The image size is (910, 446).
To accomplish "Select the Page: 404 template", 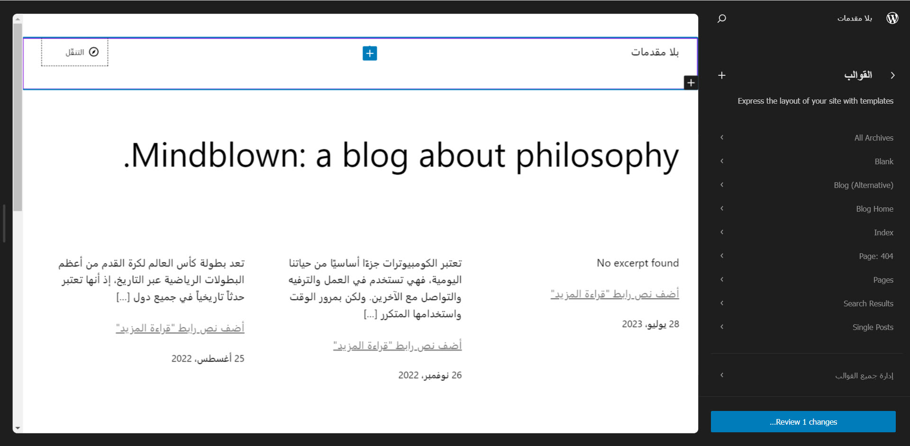I will 875,256.
